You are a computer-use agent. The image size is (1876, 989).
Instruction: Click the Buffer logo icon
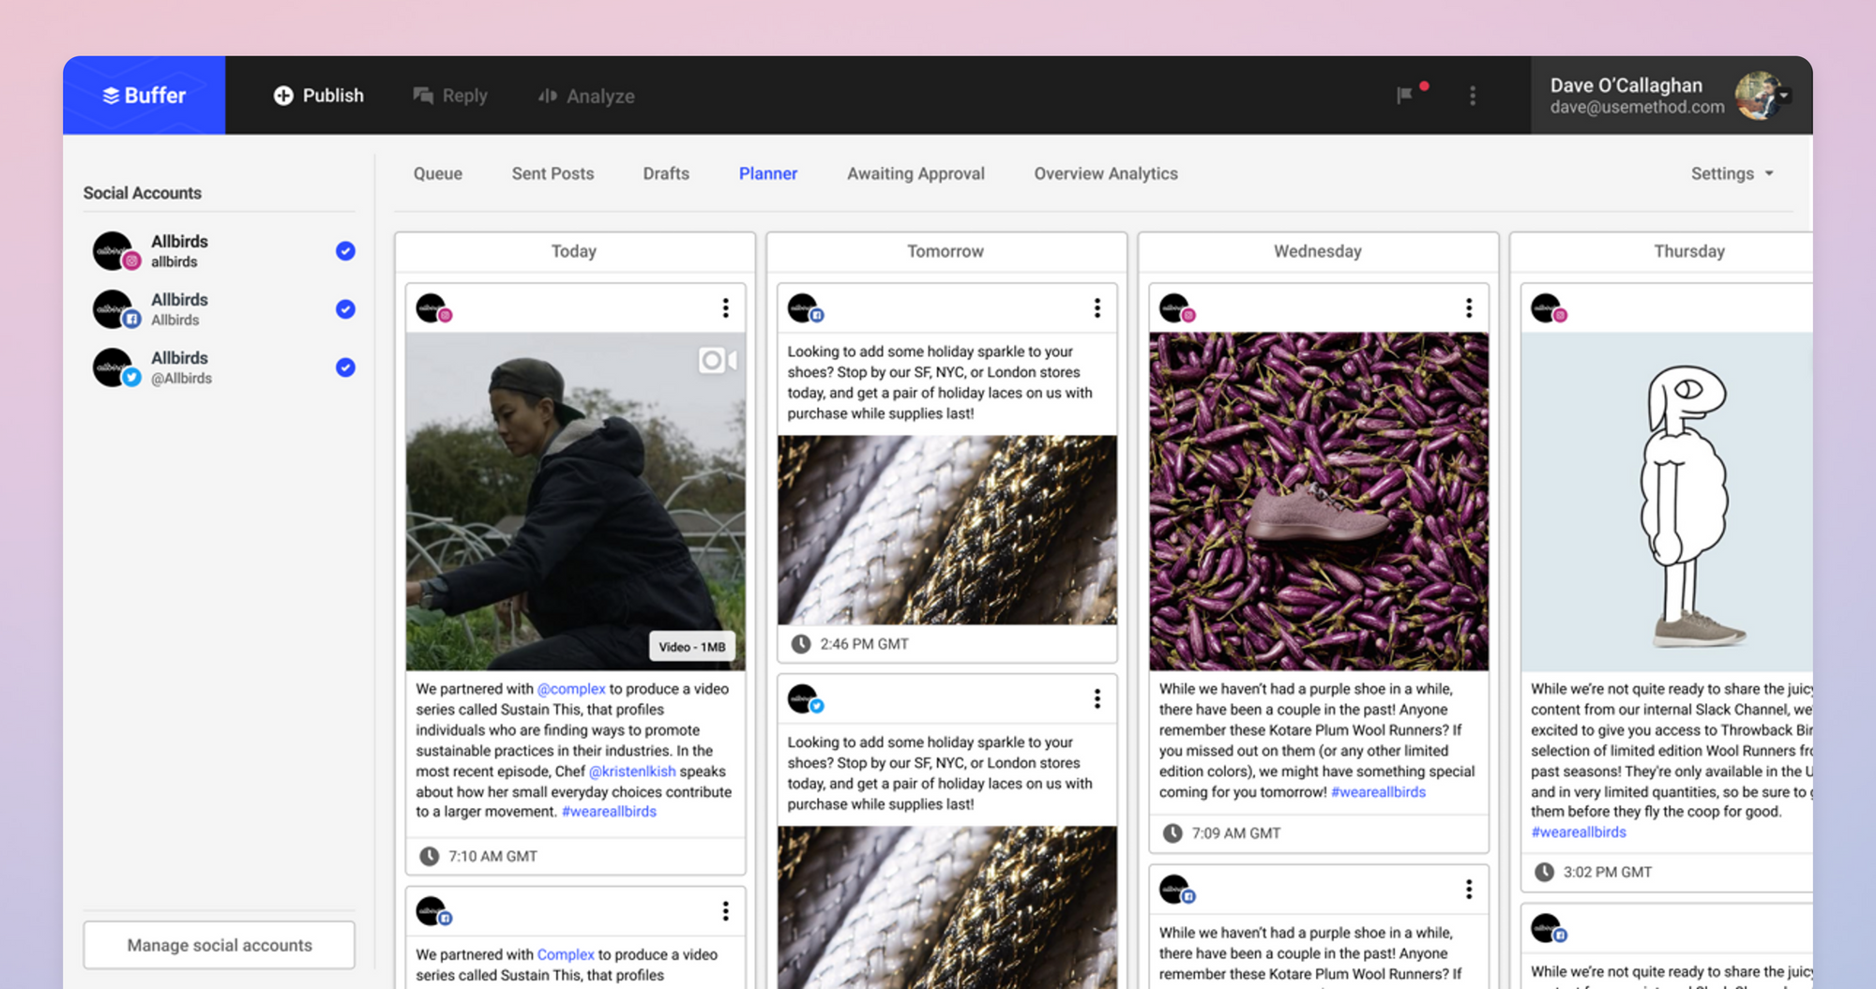click(x=112, y=95)
